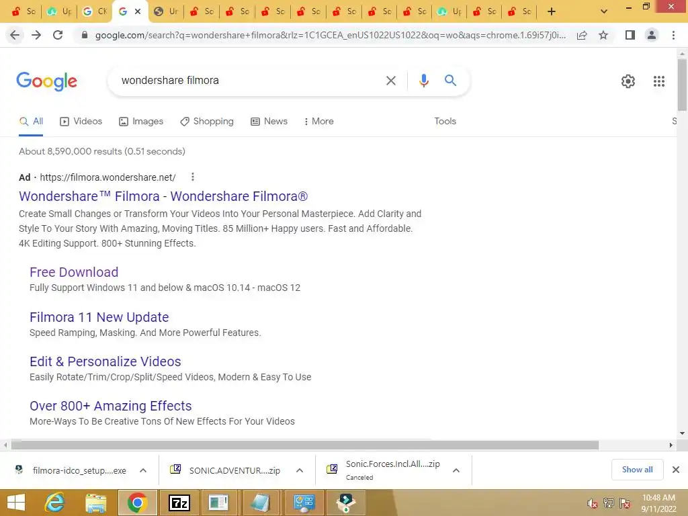Open Windows Start menu
Image resolution: width=688 pixels, height=516 pixels.
(16, 503)
